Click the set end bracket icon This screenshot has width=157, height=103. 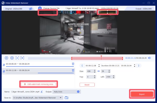139,66
